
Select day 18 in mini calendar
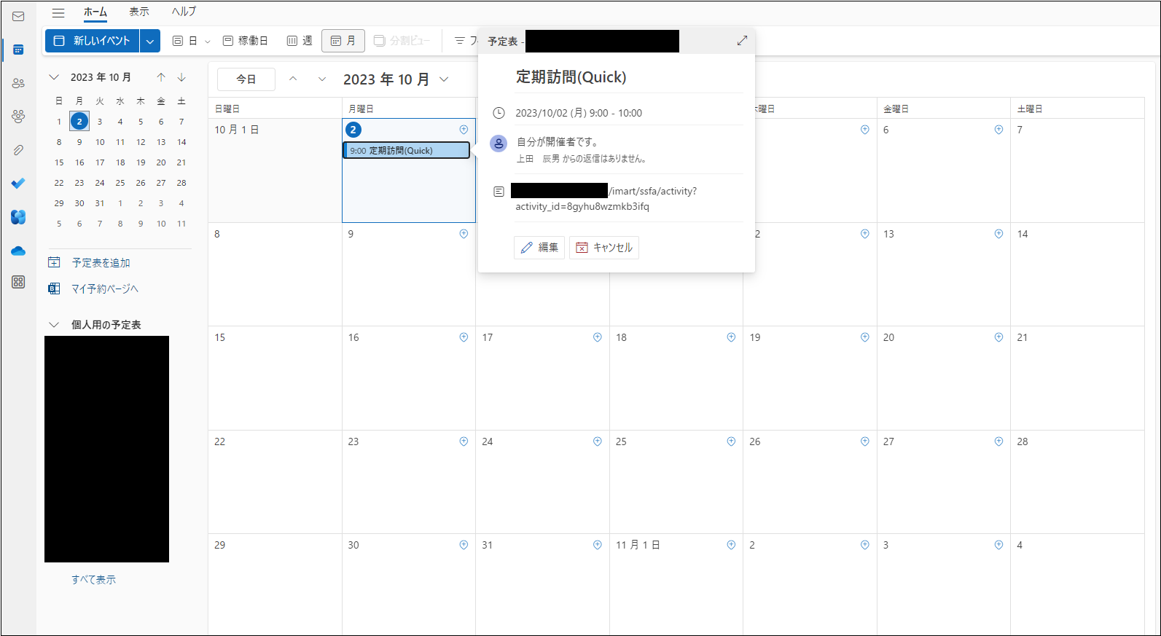[x=120, y=162]
